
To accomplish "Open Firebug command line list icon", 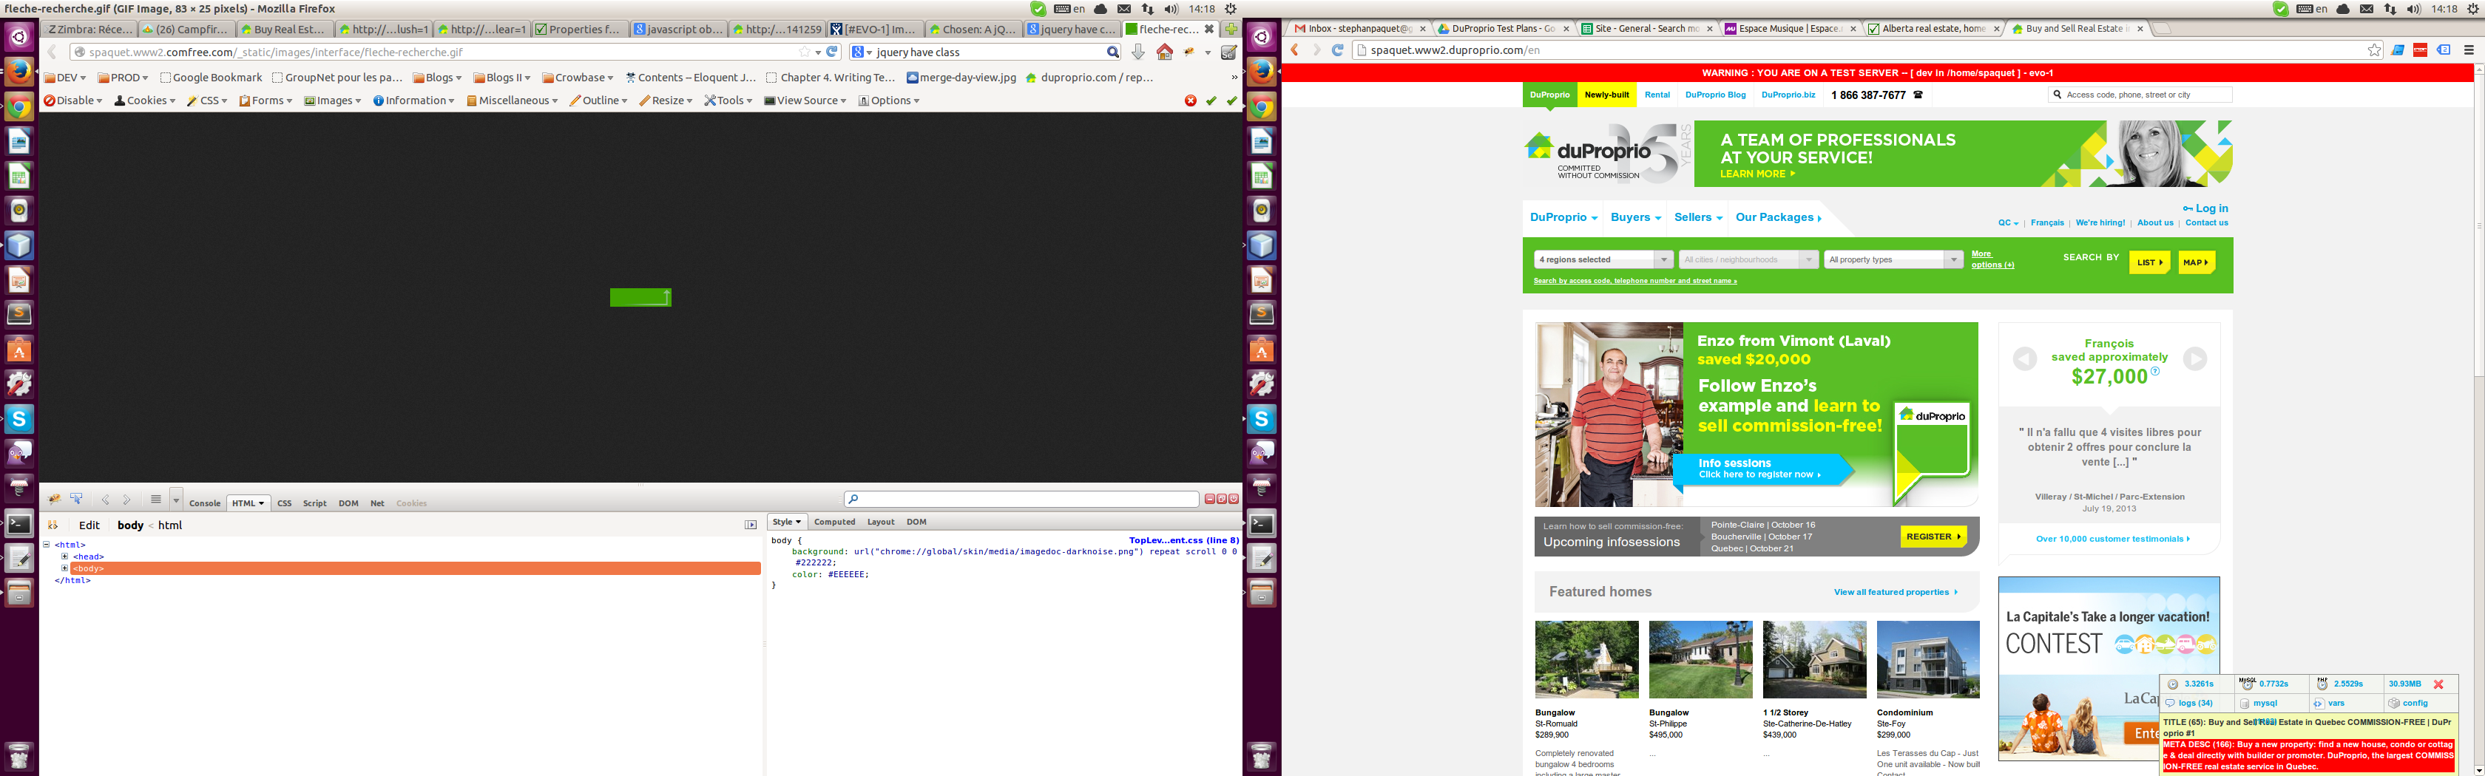I will click(155, 500).
